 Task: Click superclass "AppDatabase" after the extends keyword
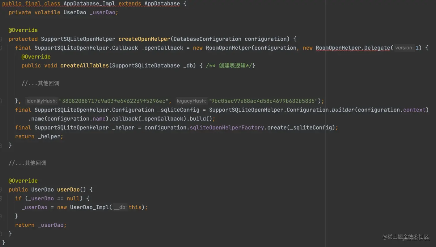pos(162,4)
